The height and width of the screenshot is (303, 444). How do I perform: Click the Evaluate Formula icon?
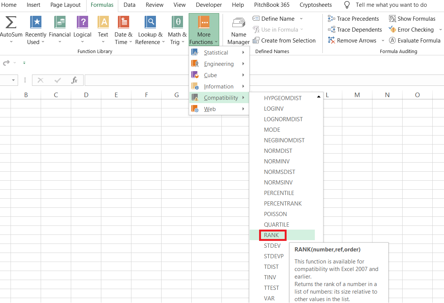(x=415, y=40)
